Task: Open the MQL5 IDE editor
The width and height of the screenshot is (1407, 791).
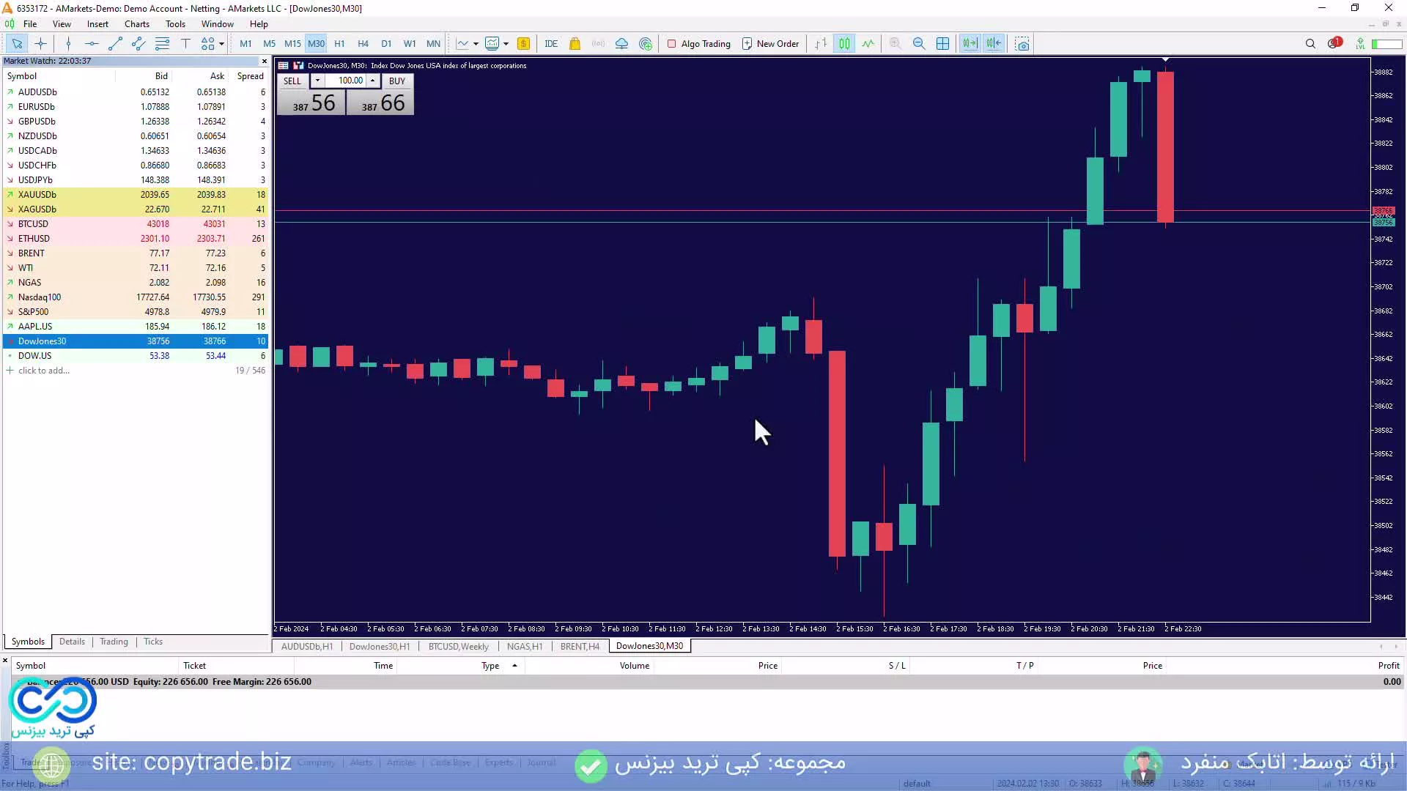Action: click(551, 44)
